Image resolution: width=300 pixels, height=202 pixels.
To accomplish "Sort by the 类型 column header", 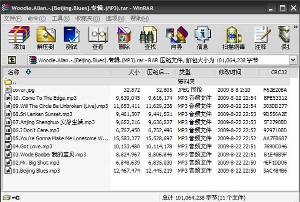I will point(195,72).
